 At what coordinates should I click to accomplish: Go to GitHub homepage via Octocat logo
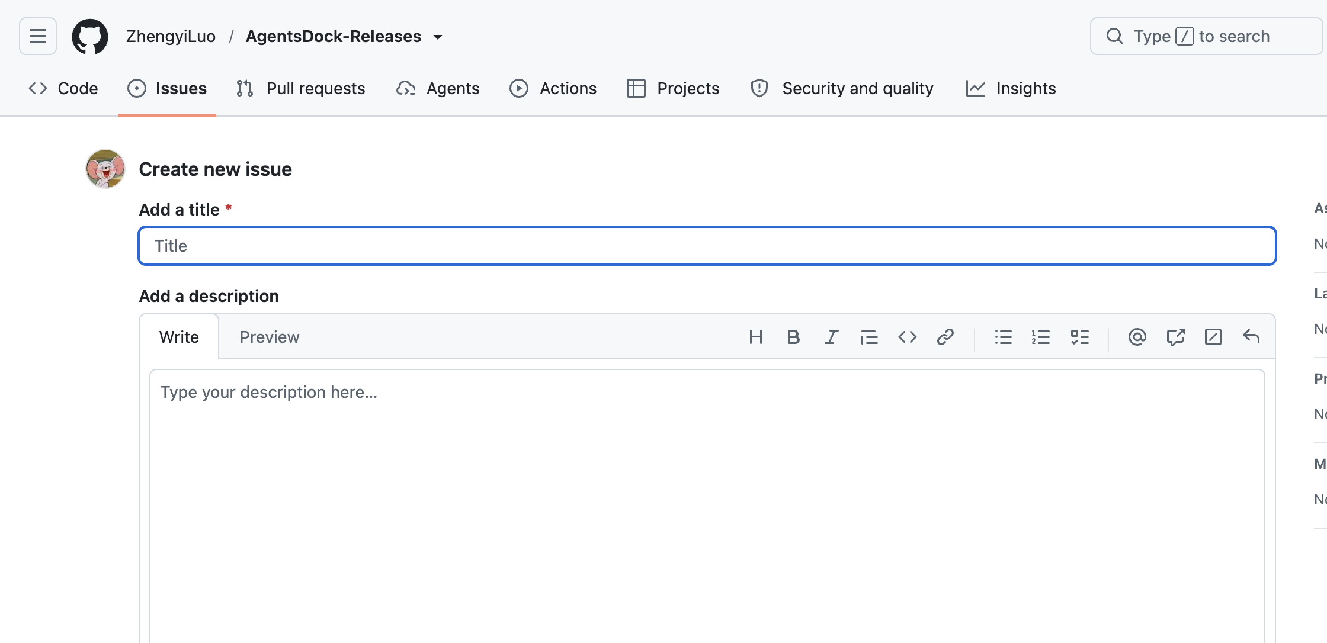pos(90,36)
